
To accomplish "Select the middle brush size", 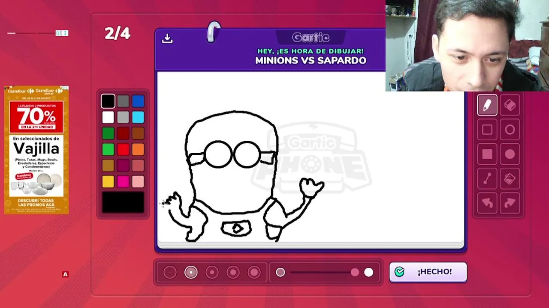I will click(212, 272).
